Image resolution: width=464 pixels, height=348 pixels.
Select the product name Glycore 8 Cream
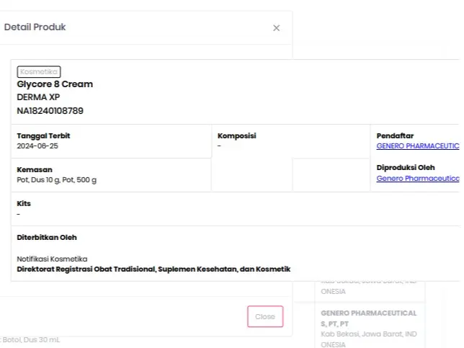tap(55, 84)
